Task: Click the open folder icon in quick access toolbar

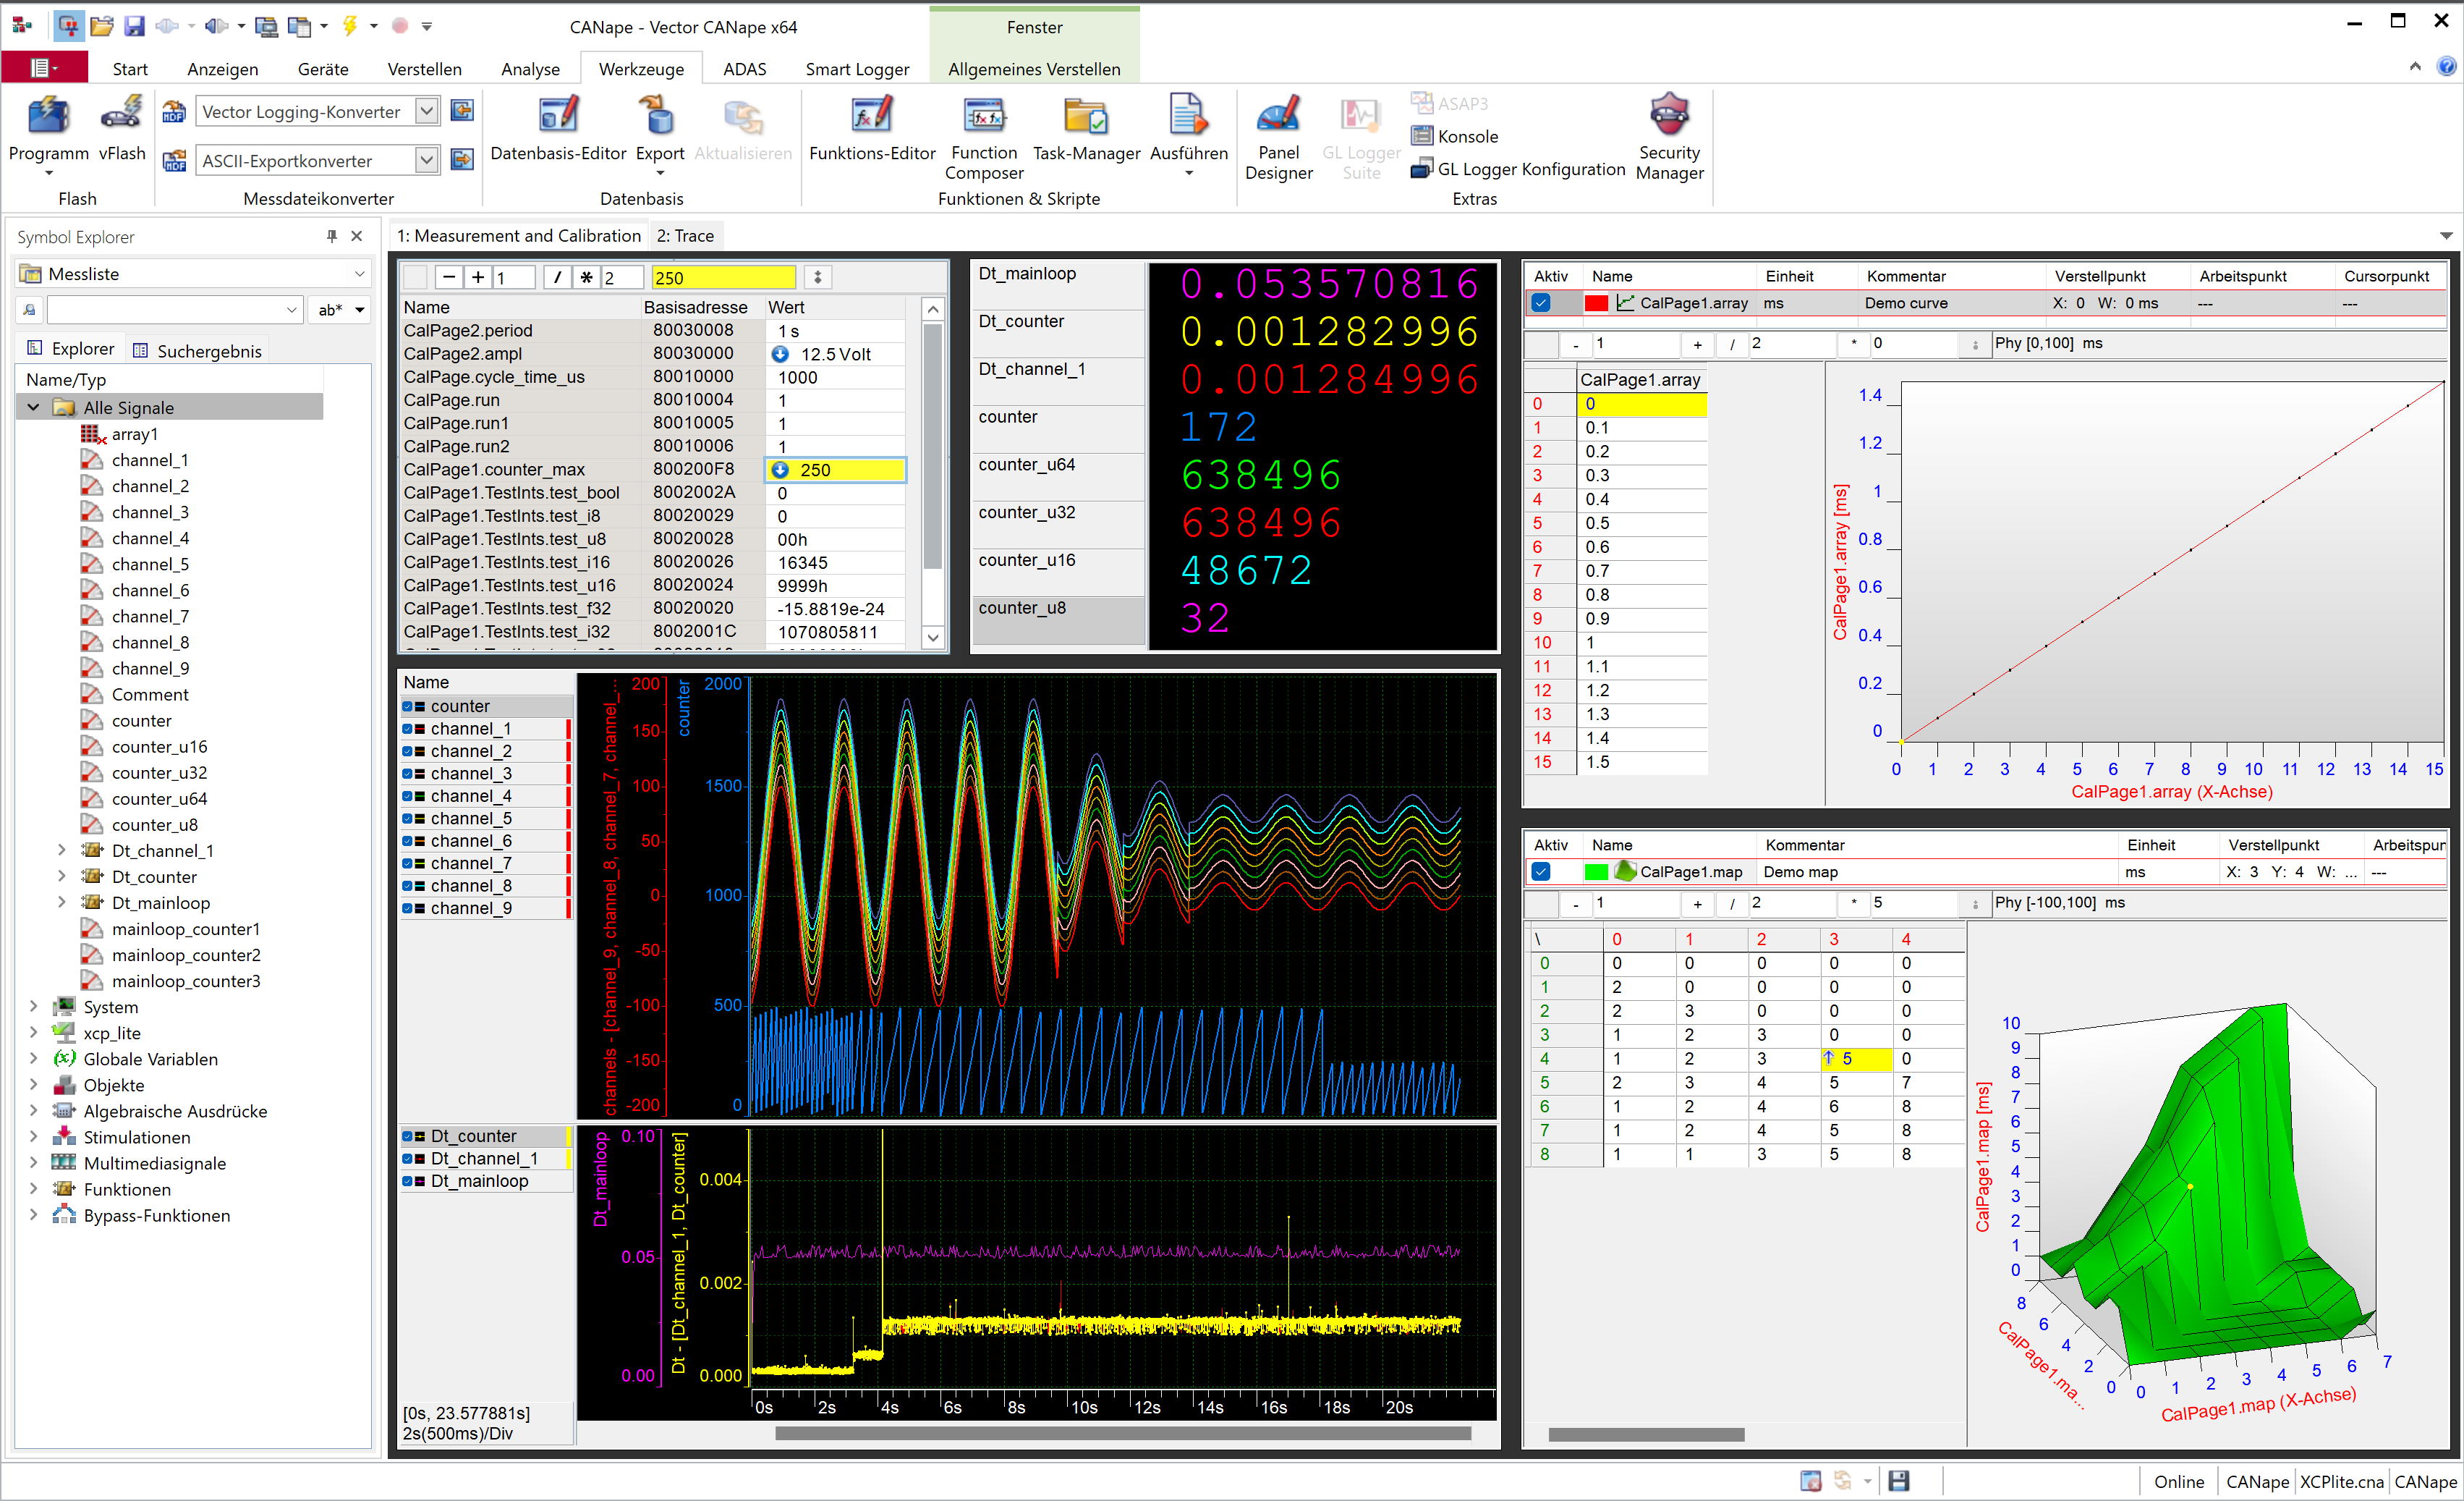Action: tap(101, 26)
